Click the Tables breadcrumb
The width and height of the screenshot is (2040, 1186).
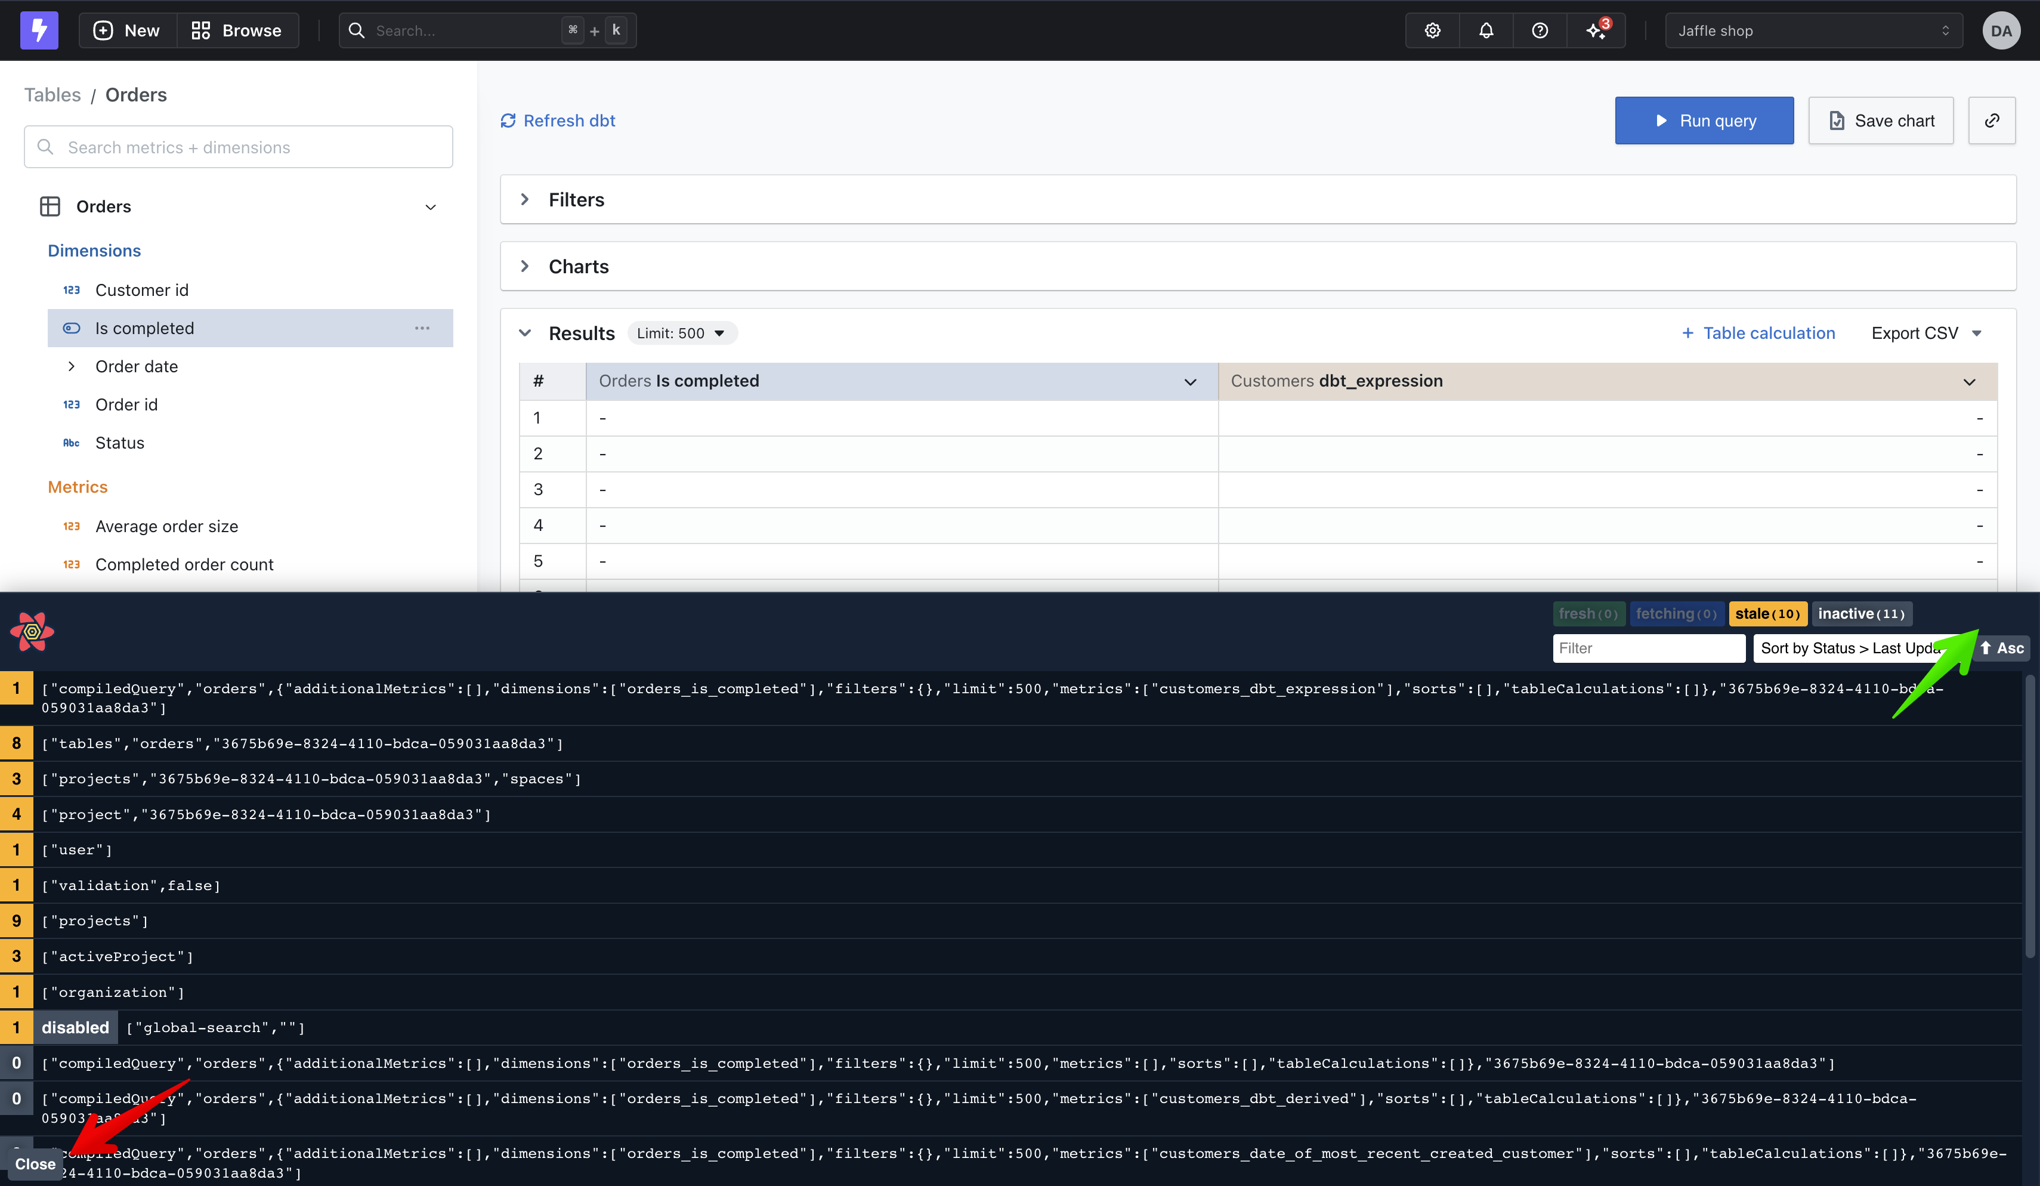(x=52, y=95)
